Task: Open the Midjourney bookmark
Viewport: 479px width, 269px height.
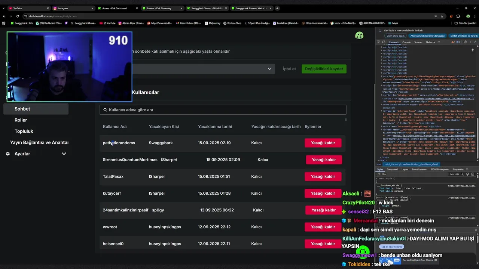Action: pos(212,23)
